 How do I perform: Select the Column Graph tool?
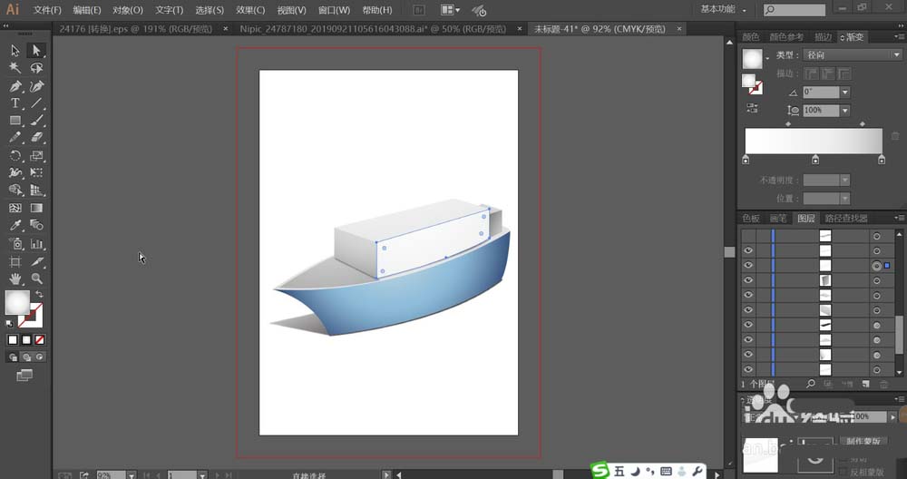tap(36, 243)
